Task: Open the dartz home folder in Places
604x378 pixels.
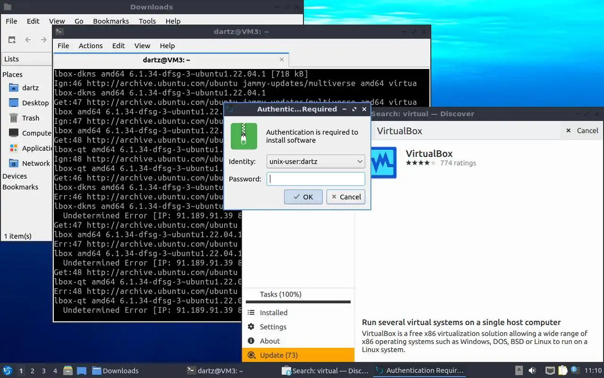Action: point(14,87)
